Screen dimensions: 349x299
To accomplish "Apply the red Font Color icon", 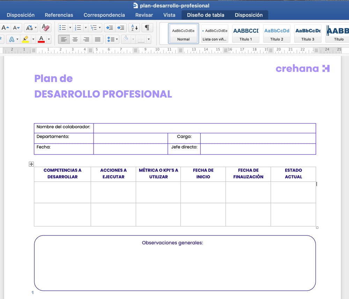I will (x=41, y=39).
